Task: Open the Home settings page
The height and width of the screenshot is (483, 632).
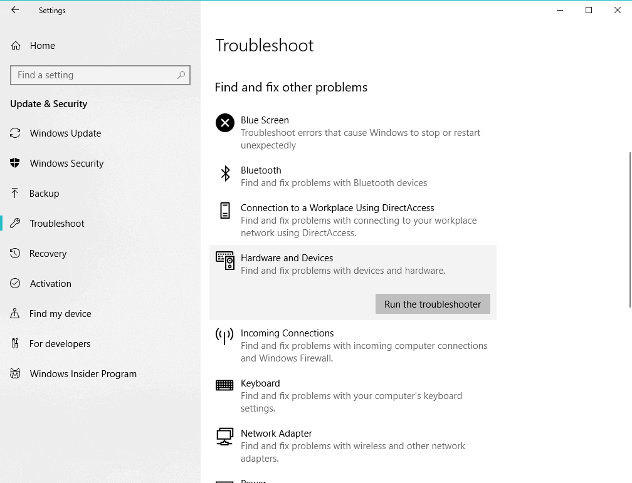Action: pyautogui.click(x=43, y=46)
